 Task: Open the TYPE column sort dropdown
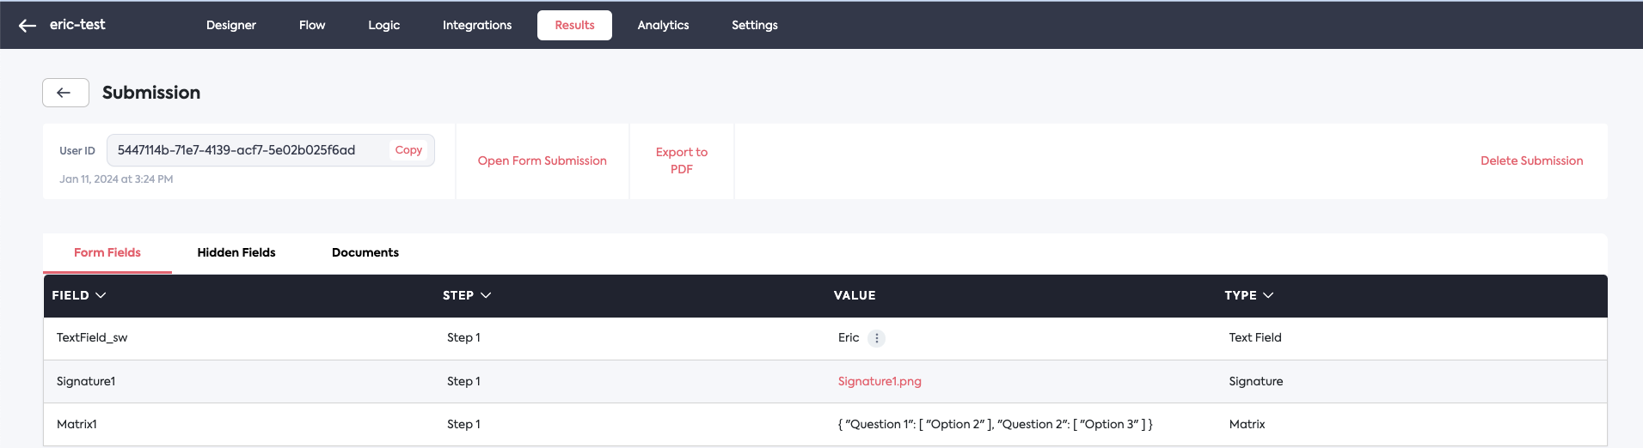coord(1268,295)
